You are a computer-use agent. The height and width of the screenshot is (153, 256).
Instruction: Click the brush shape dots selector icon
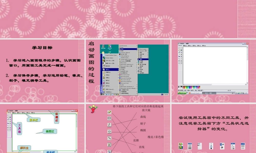click(x=199, y=146)
